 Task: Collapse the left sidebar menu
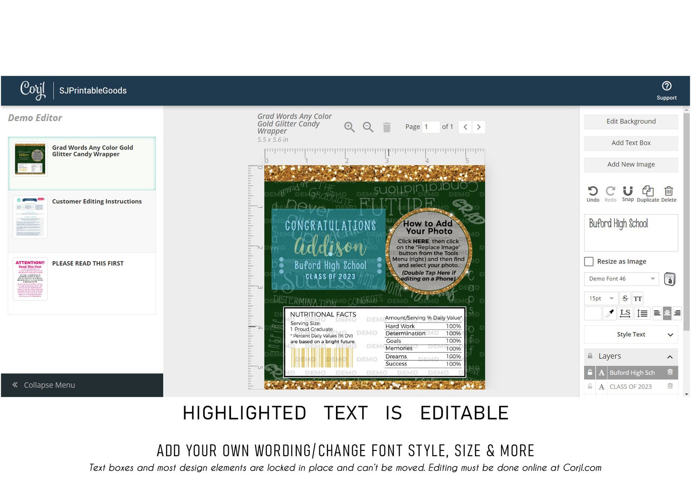[x=82, y=385]
